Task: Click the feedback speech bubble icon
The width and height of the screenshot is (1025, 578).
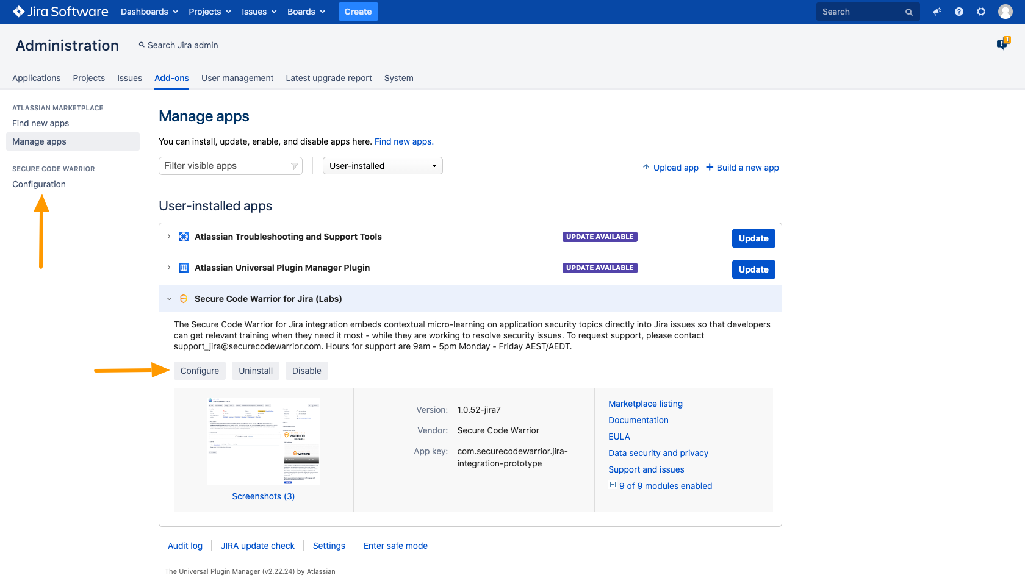Action: [x=1003, y=43]
